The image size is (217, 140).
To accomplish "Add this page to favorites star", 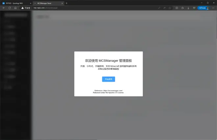I will (x=170, y=8).
